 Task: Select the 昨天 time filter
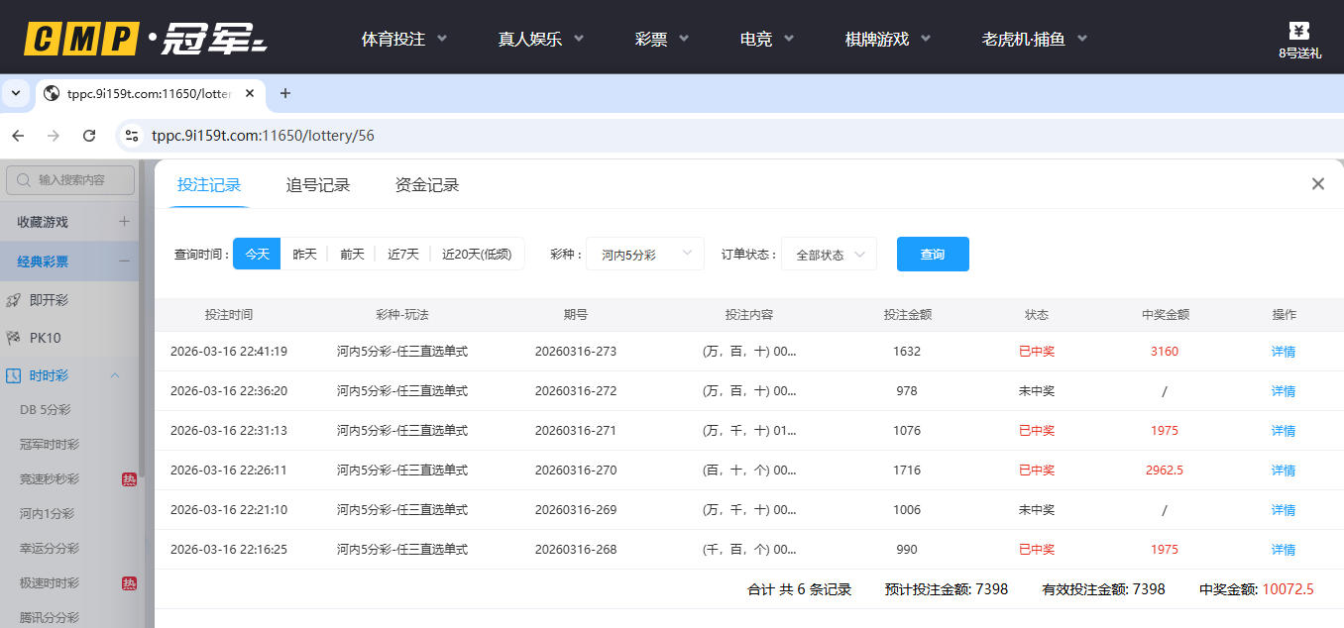(304, 255)
